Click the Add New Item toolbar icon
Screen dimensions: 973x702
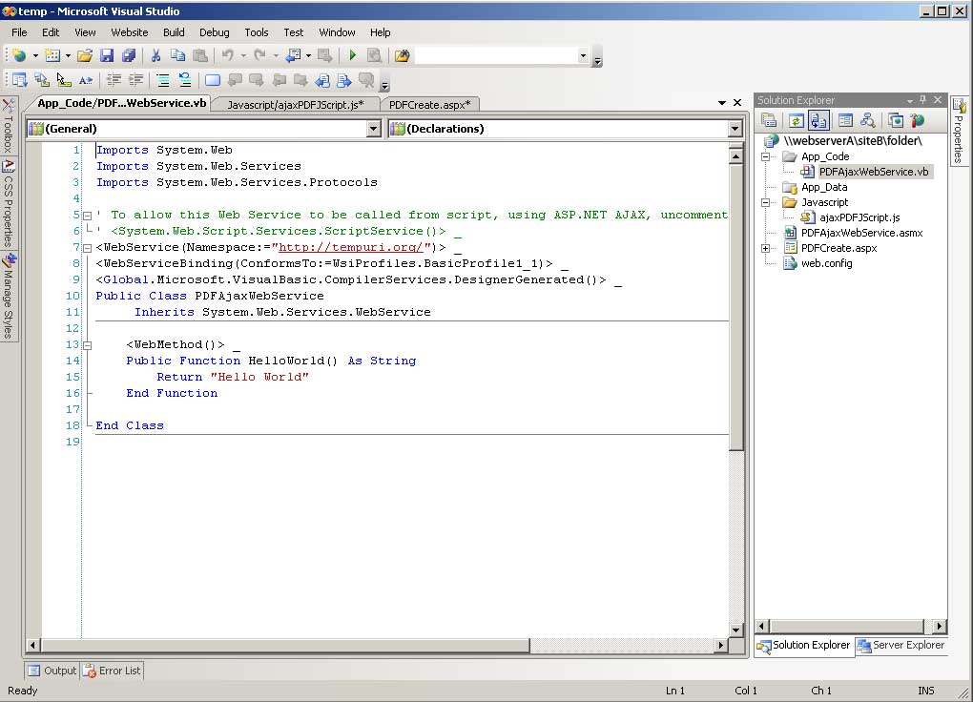pyautogui.click(x=52, y=56)
